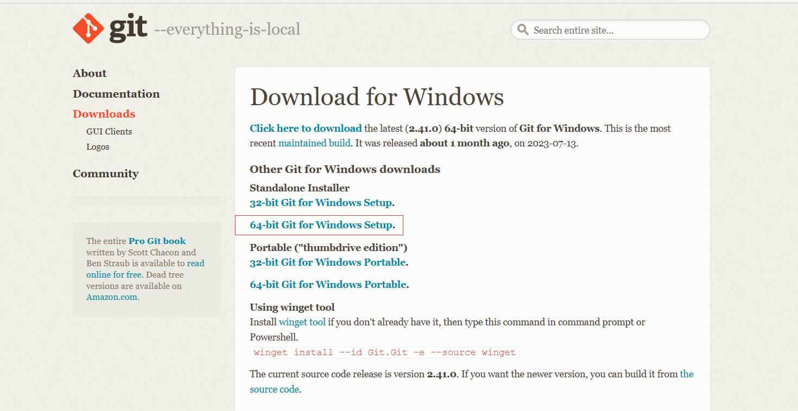Download 64-bit Git for Windows Setup

pyautogui.click(x=321, y=225)
